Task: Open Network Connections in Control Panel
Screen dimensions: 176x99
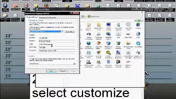Action: point(89,45)
